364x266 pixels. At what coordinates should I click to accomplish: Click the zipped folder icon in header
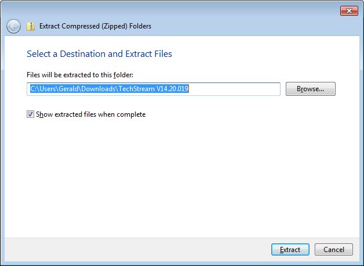point(30,26)
